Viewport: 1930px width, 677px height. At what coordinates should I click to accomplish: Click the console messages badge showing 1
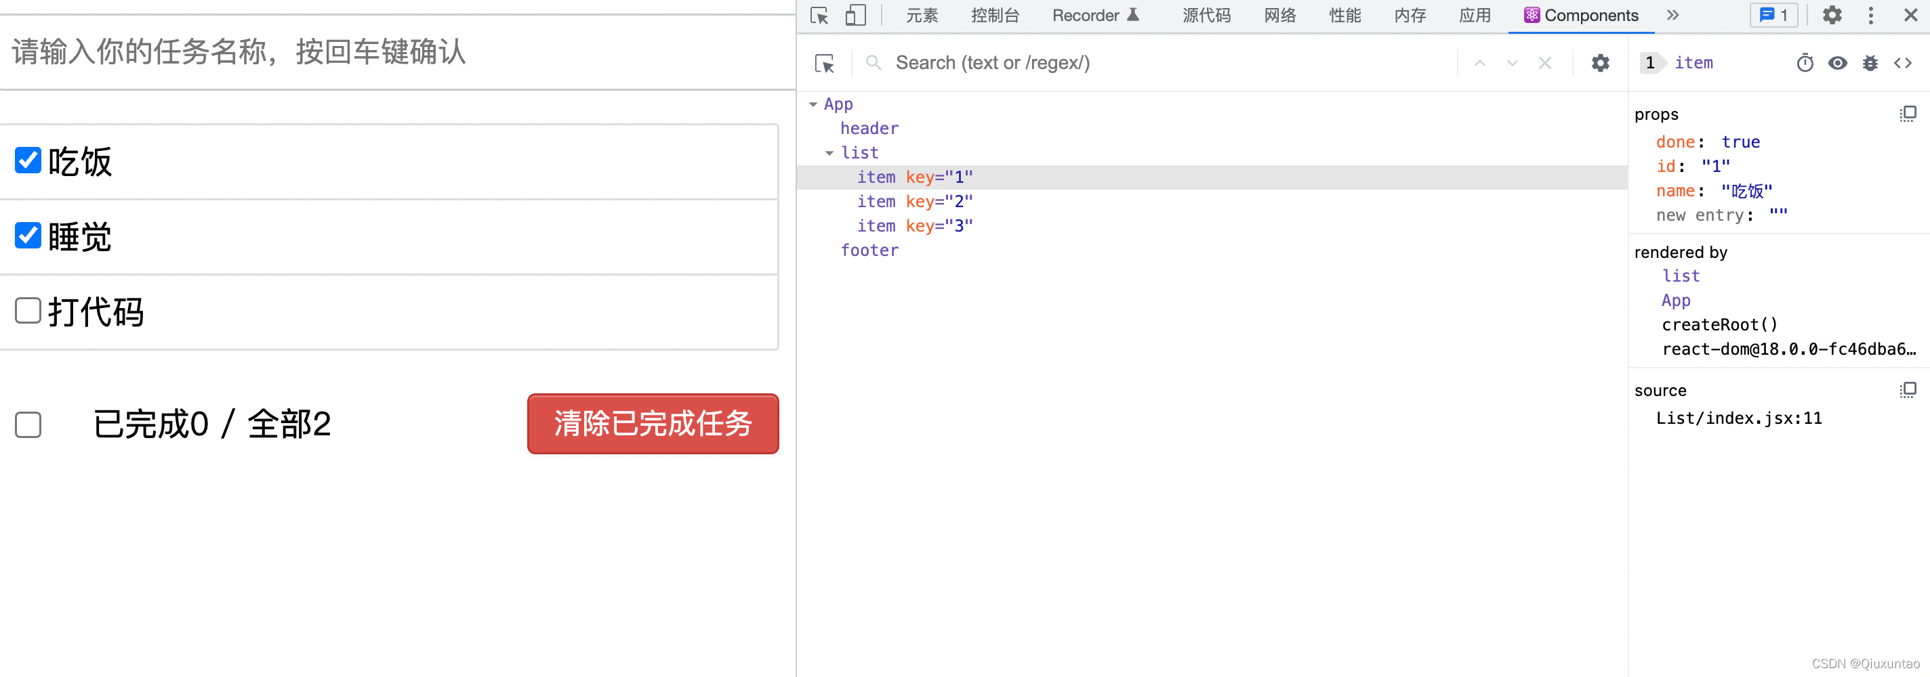[1774, 16]
